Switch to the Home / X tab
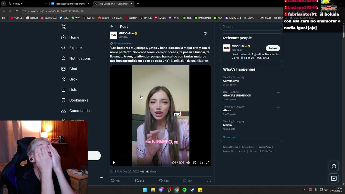 click(x=27, y=4)
